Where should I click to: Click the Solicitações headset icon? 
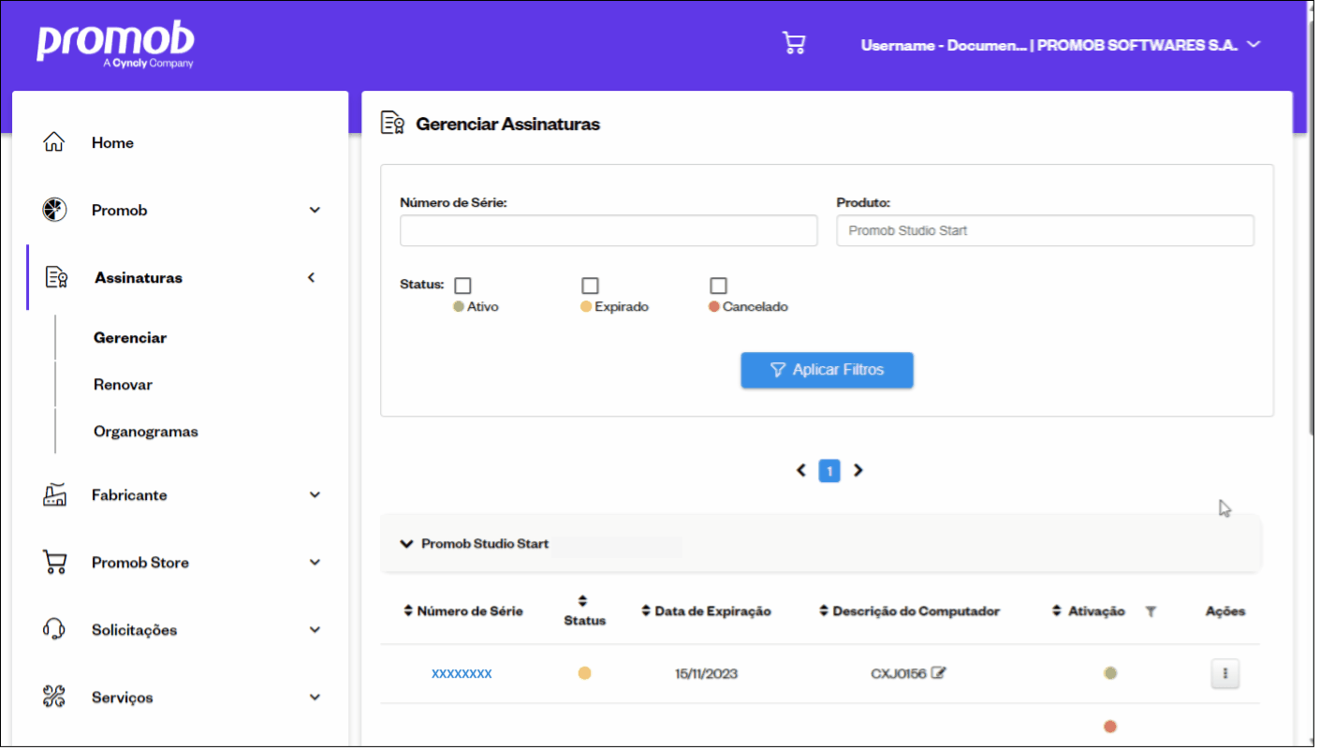click(54, 629)
